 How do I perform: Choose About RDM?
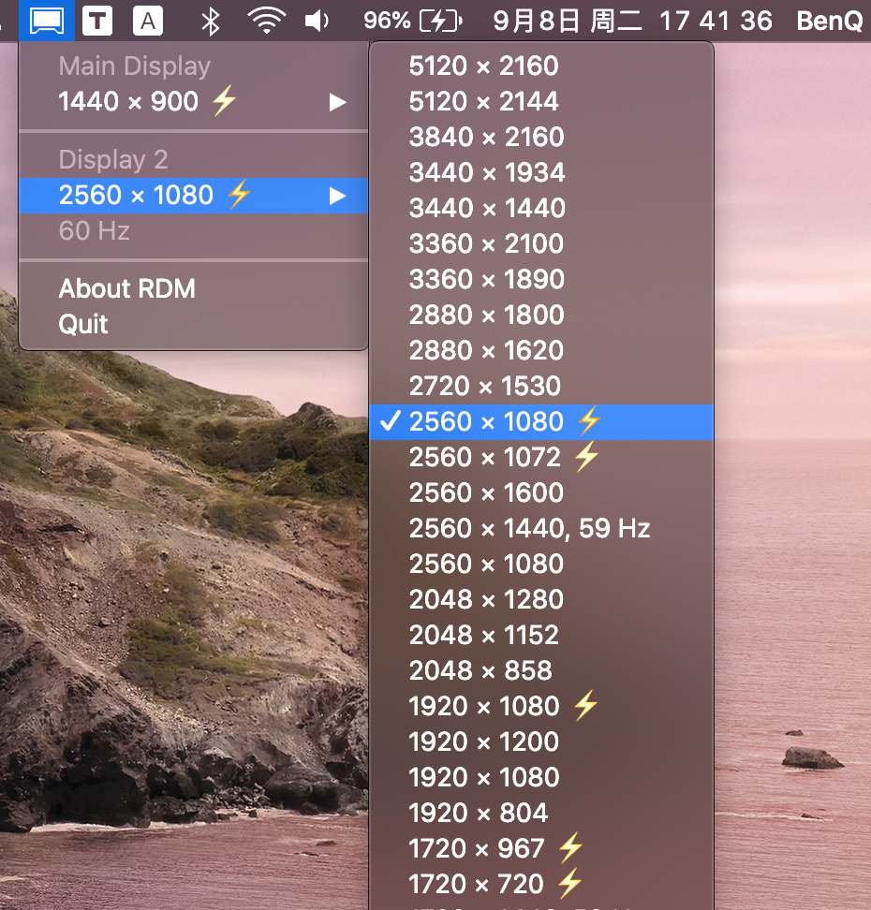tap(193, 288)
